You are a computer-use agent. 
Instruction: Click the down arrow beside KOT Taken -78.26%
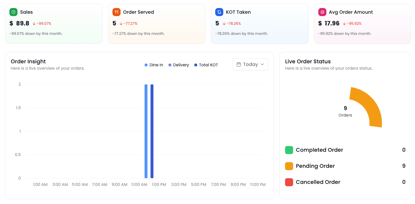point(224,24)
